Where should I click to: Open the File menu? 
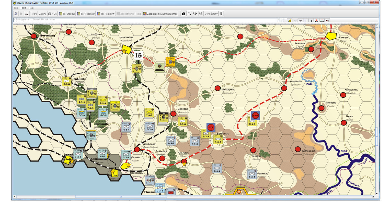pos(16,8)
